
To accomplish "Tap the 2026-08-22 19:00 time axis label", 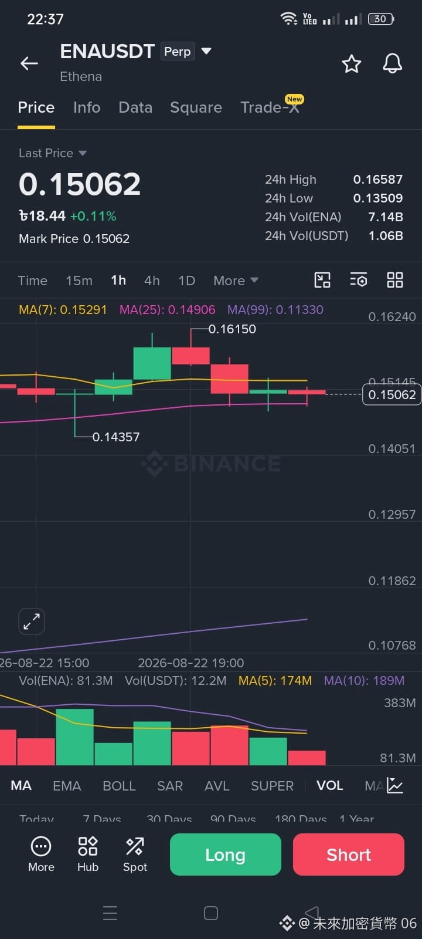I will (190, 663).
